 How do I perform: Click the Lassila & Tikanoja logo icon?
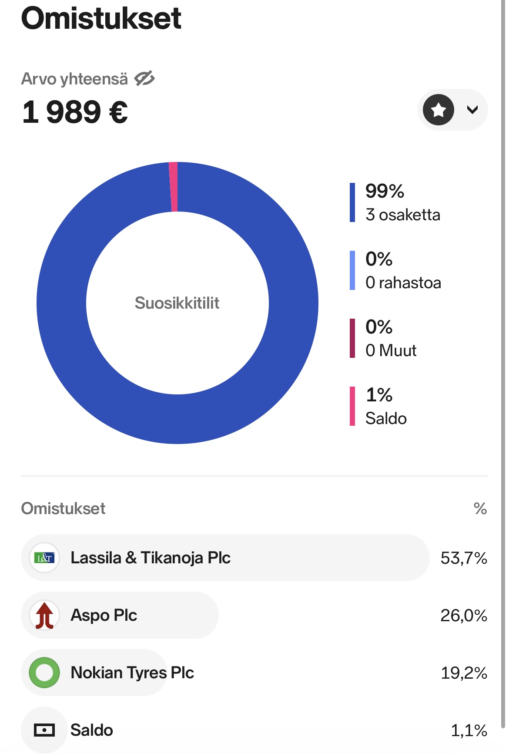(44, 558)
